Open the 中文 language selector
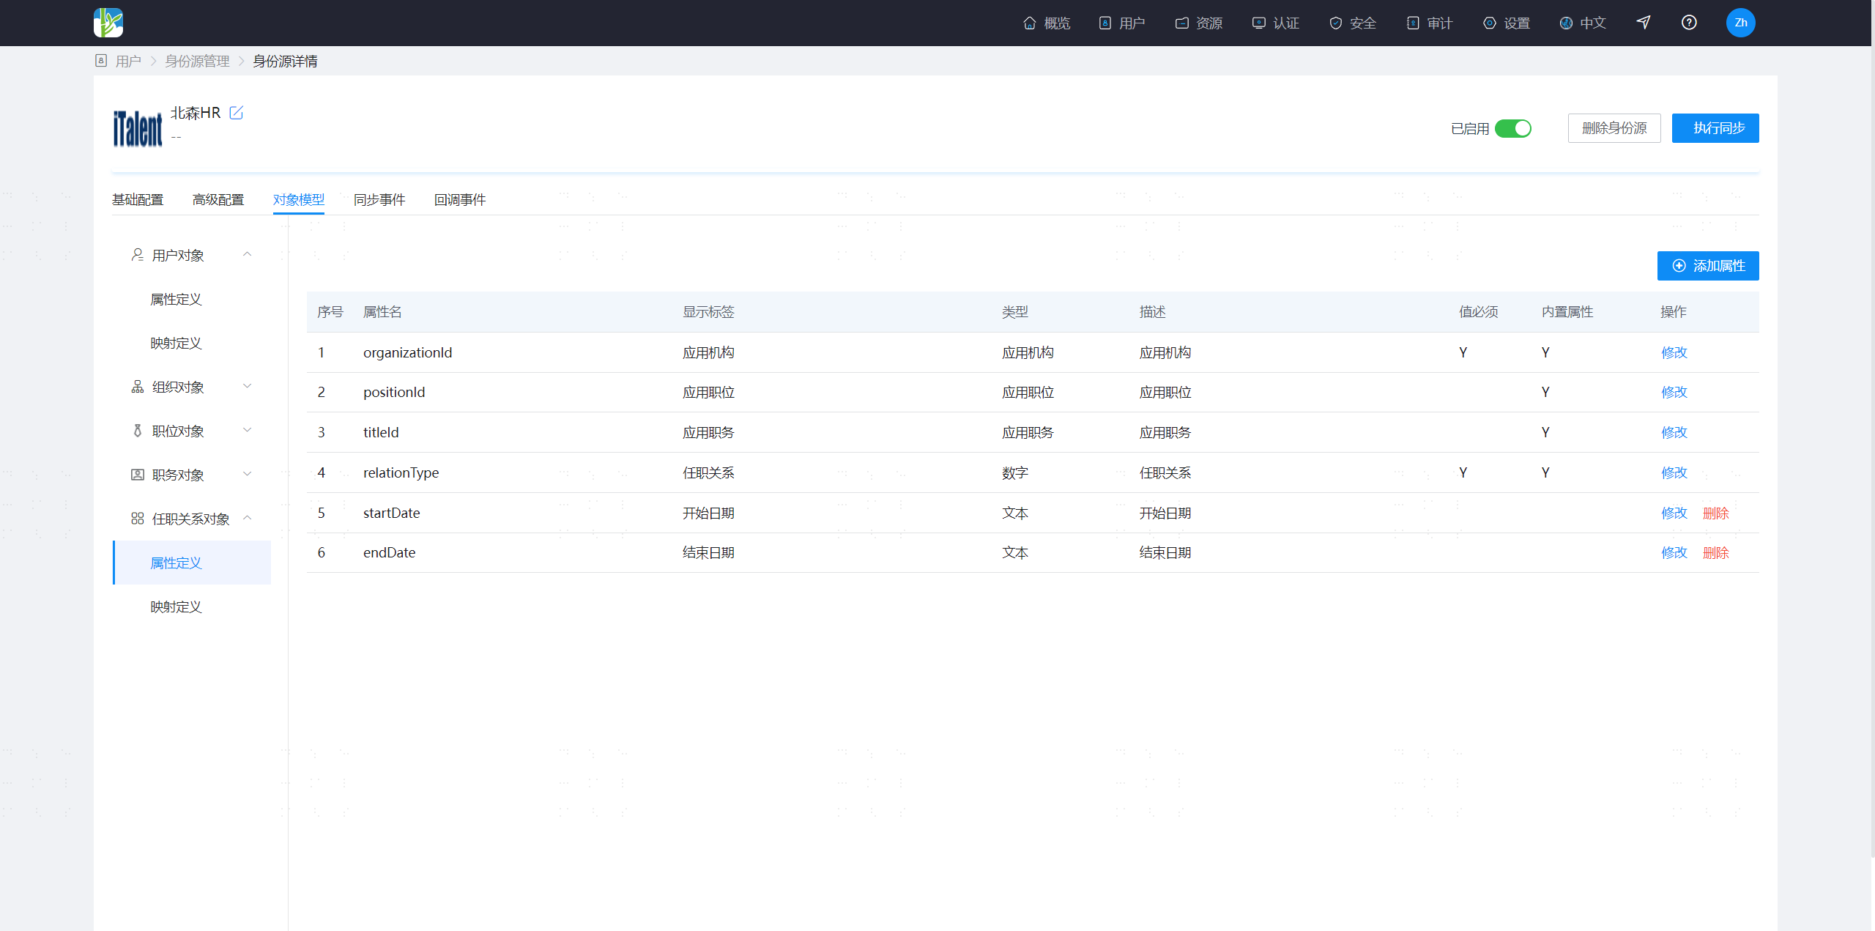The width and height of the screenshot is (1875, 931). point(1583,23)
